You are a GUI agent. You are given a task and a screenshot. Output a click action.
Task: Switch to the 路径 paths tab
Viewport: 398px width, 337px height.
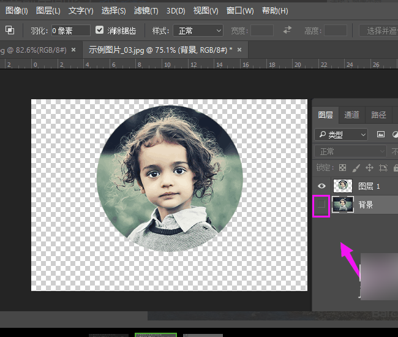click(378, 115)
